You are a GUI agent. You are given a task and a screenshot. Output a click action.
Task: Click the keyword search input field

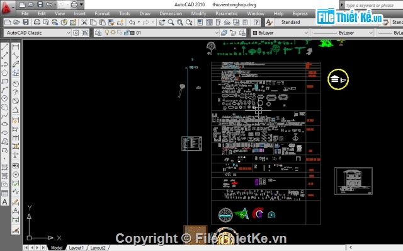(373, 5)
